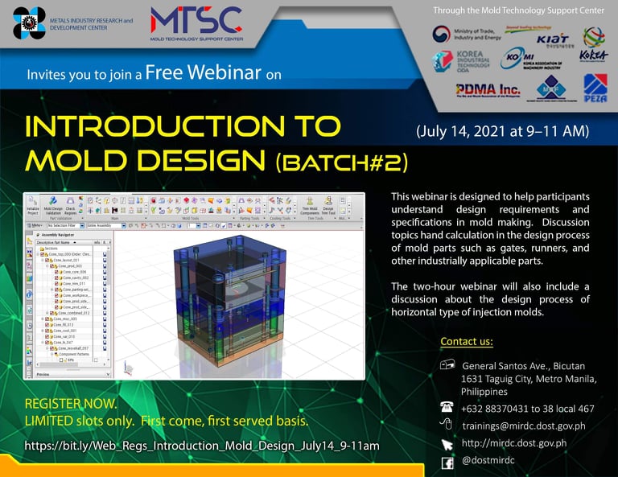Click the first icon in Parting Tools group
Screen dimensions: 618x477
click(241, 200)
